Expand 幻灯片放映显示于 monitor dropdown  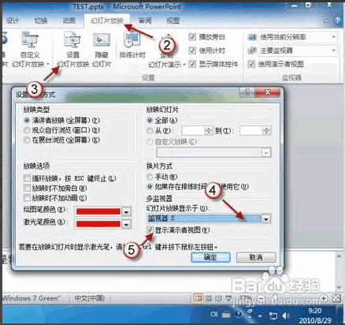point(266,219)
